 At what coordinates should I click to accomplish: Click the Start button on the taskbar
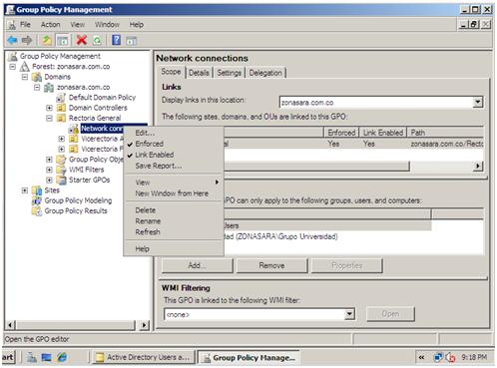[8, 357]
